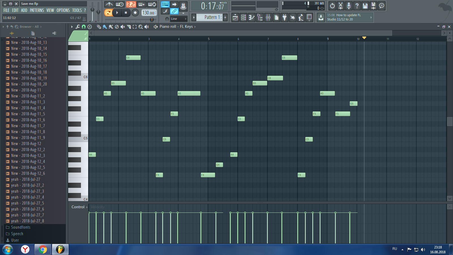Add a new pattern with plus button
Viewport: 453px width, 255px height.
click(x=225, y=17)
